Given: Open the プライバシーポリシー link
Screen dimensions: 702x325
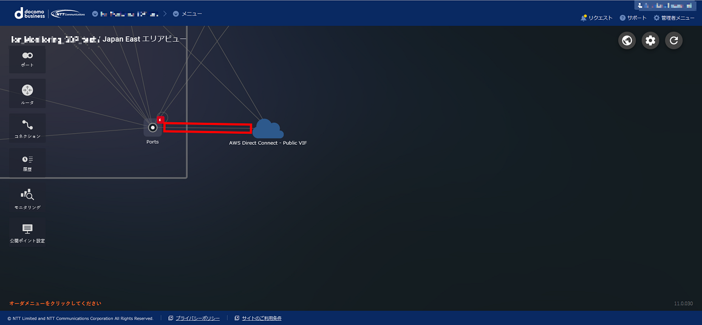Looking at the screenshot, I should pyautogui.click(x=197, y=318).
